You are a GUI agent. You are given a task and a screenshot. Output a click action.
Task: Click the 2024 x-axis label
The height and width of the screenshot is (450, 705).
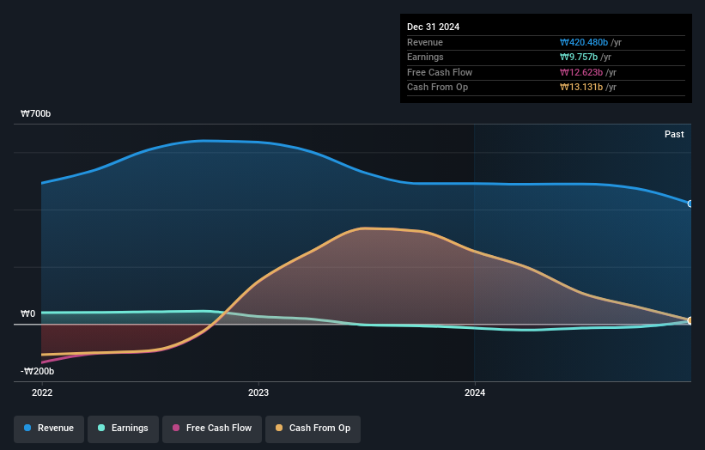point(475,392)
